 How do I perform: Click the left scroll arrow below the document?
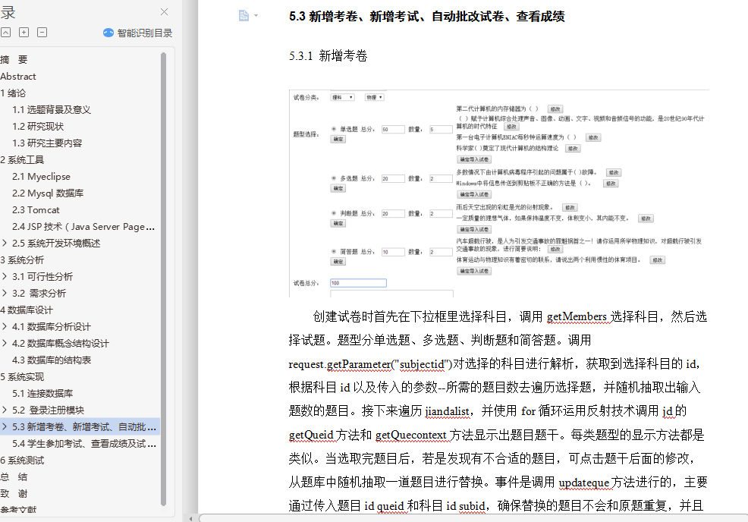(190, 518)
